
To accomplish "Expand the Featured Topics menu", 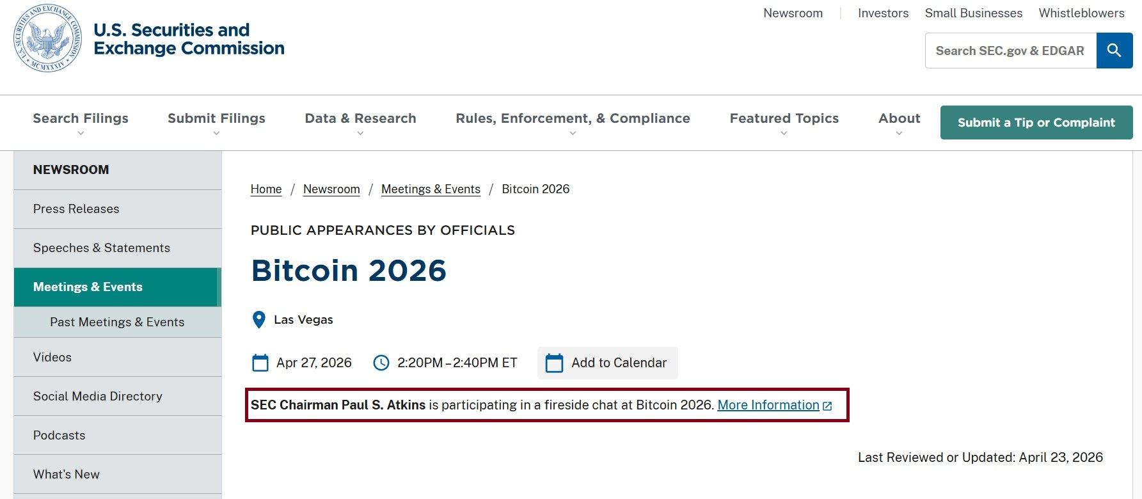I will click(x=784, y=123).
